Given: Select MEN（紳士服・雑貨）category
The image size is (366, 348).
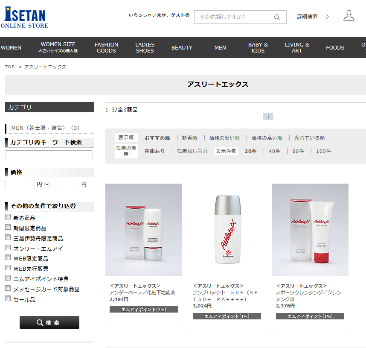Looking at the screenshot, I should (46, 128).
